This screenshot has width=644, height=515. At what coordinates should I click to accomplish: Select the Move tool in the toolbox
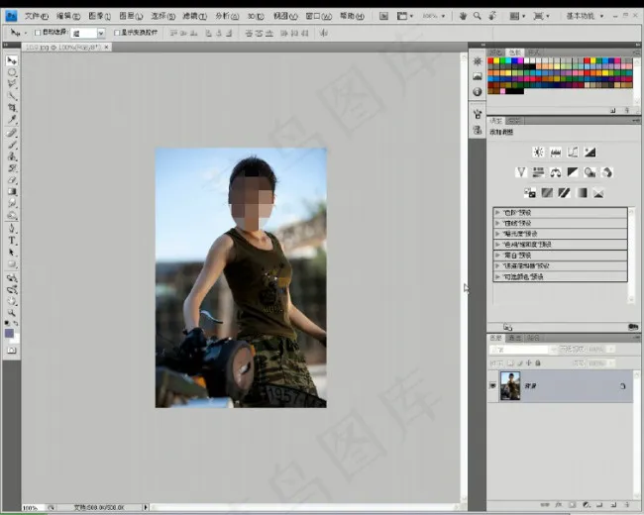tap(12, 60)
